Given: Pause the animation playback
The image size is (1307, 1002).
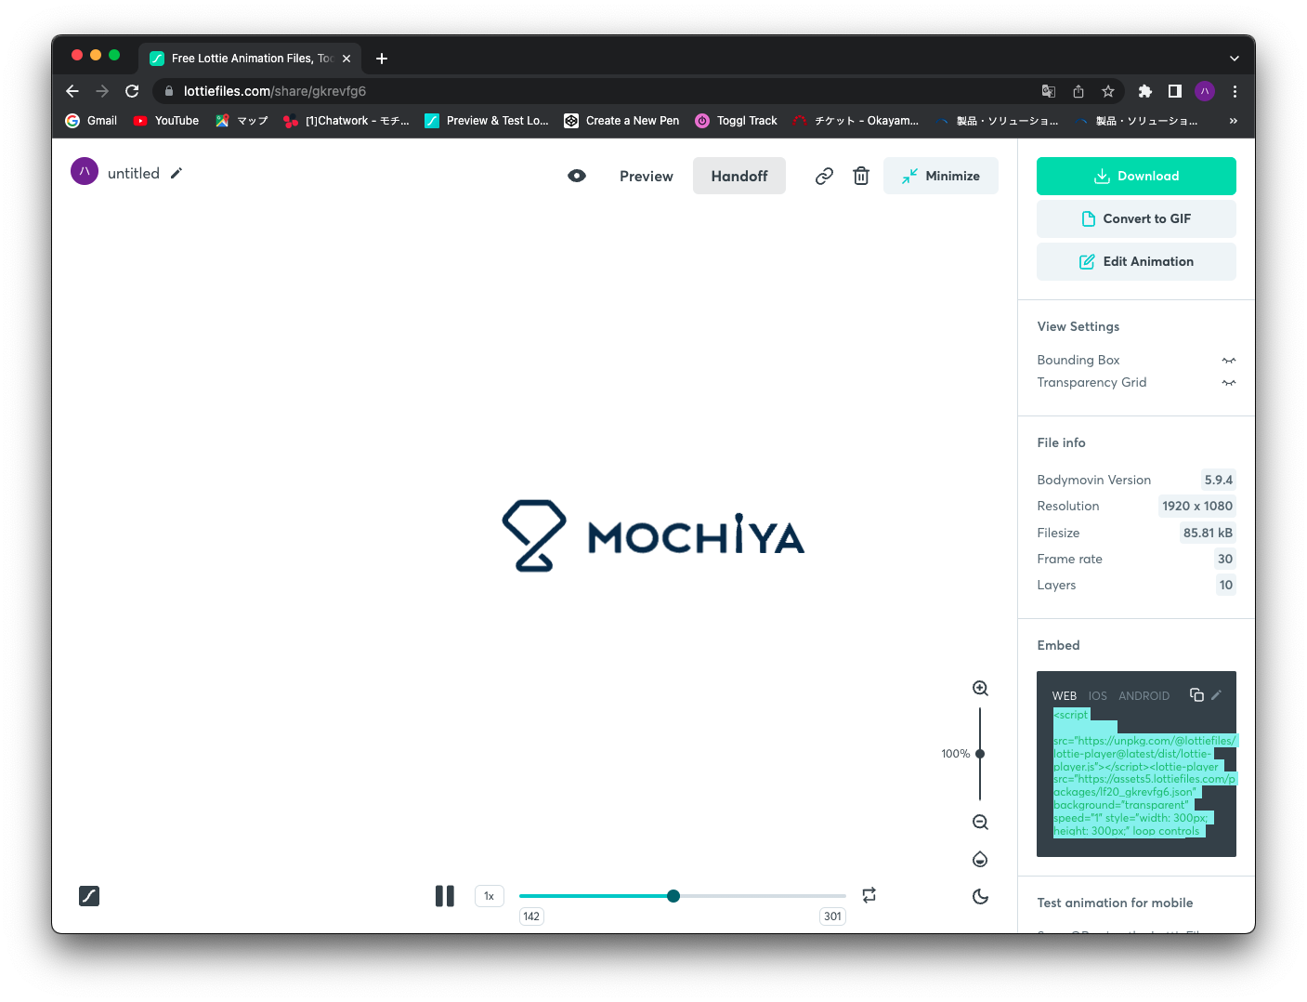Looking at the screenshot, I should (445, 895).
